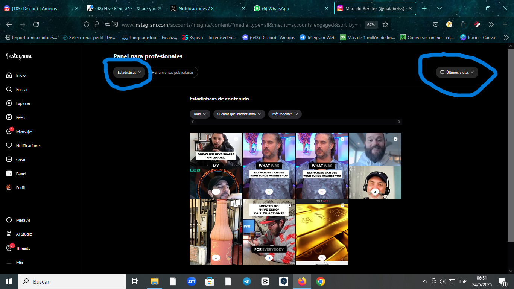
Task: Open the Firefox extensions puzzle icon
Action: [x=463, y=24]
